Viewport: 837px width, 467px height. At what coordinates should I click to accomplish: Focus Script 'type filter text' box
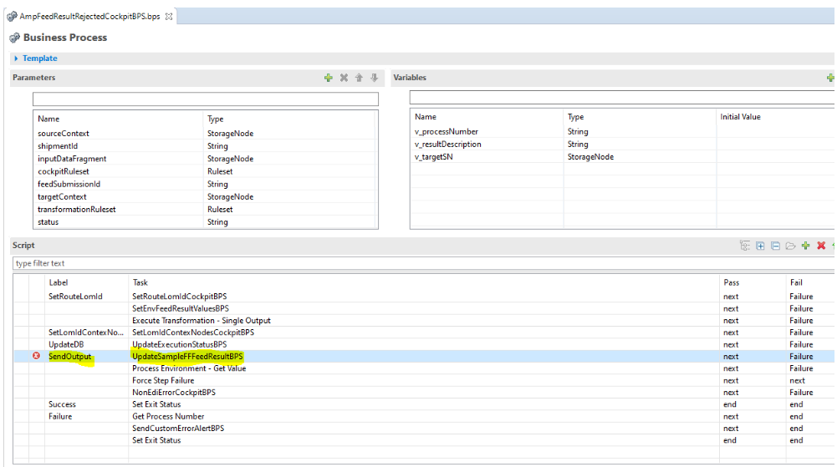424,263
